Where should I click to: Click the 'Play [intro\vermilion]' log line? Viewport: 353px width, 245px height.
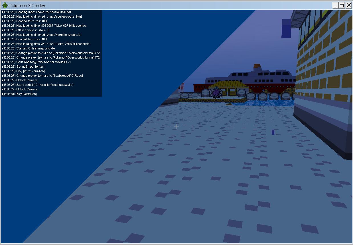(23, 71)
